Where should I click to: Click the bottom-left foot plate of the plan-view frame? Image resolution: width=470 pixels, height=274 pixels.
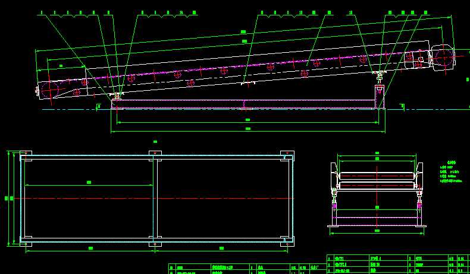click(26, 241)
